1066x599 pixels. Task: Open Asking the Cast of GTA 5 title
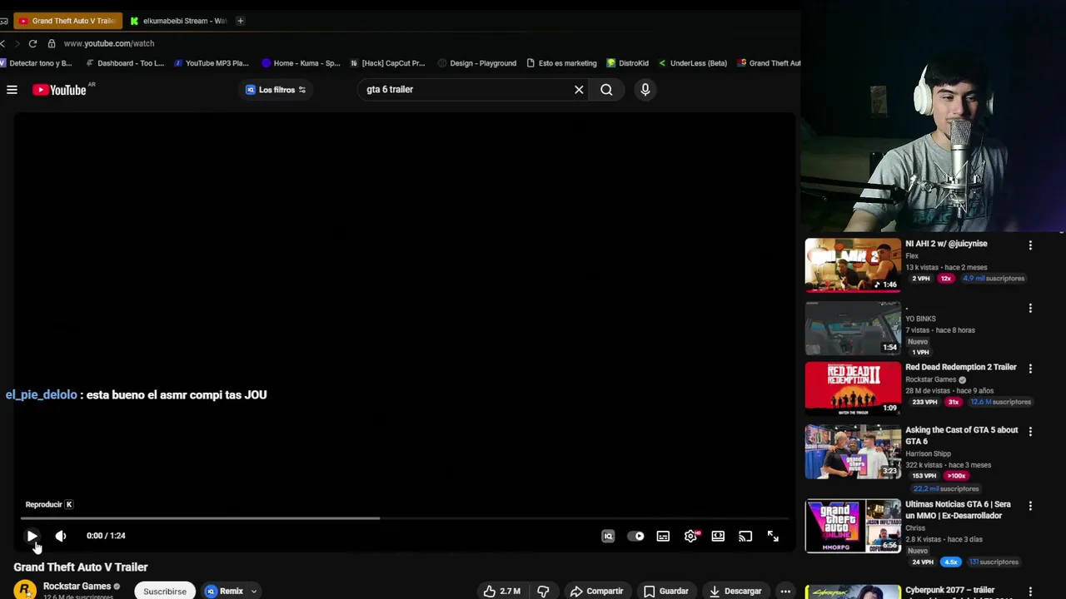[x=962, y=435]
